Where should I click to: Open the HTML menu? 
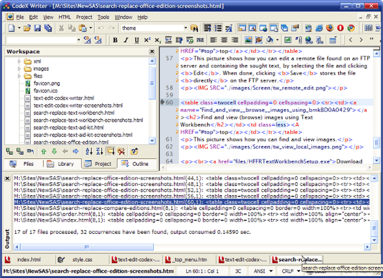(x=65, y=17)
